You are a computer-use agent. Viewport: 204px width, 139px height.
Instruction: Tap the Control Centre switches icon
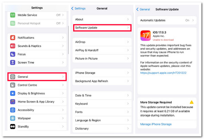[x=13, y=85]
